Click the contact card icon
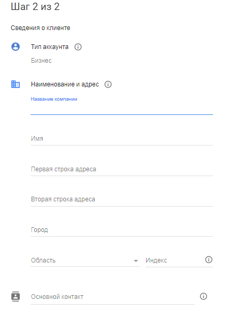The image size is (232, 320). (15, 296)
